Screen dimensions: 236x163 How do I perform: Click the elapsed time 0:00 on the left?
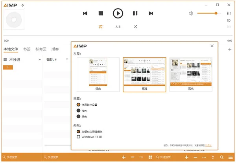tap(6, 41)
